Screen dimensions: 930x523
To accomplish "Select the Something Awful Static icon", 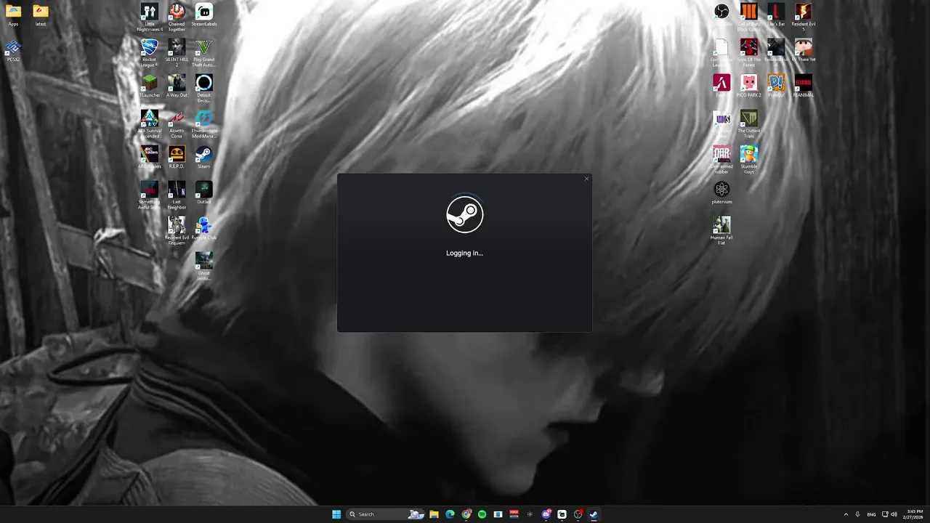I will coord(150,195).
